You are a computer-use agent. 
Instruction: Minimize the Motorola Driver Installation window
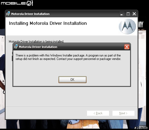tap(122, 14)
